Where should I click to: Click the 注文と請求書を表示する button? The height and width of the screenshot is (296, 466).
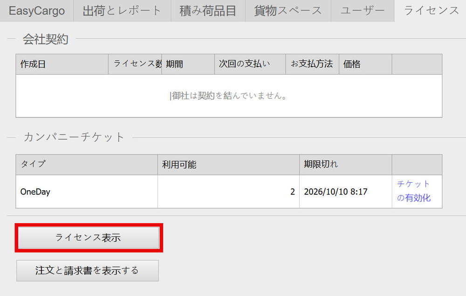(87, 270)
